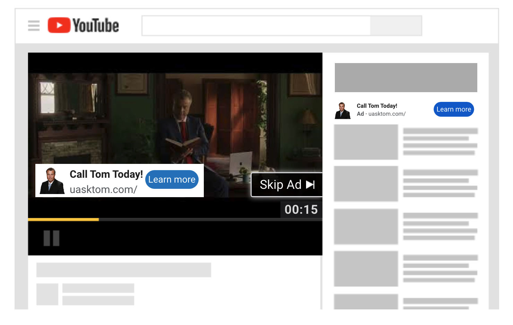Click the 00:15 ad countdown timer
Image resolution: width=513 pixels, height=325 pixels.
coord(301,210)
